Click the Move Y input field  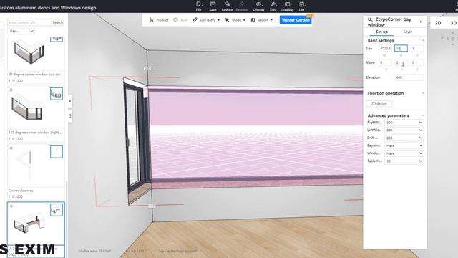tap(401, 62)
